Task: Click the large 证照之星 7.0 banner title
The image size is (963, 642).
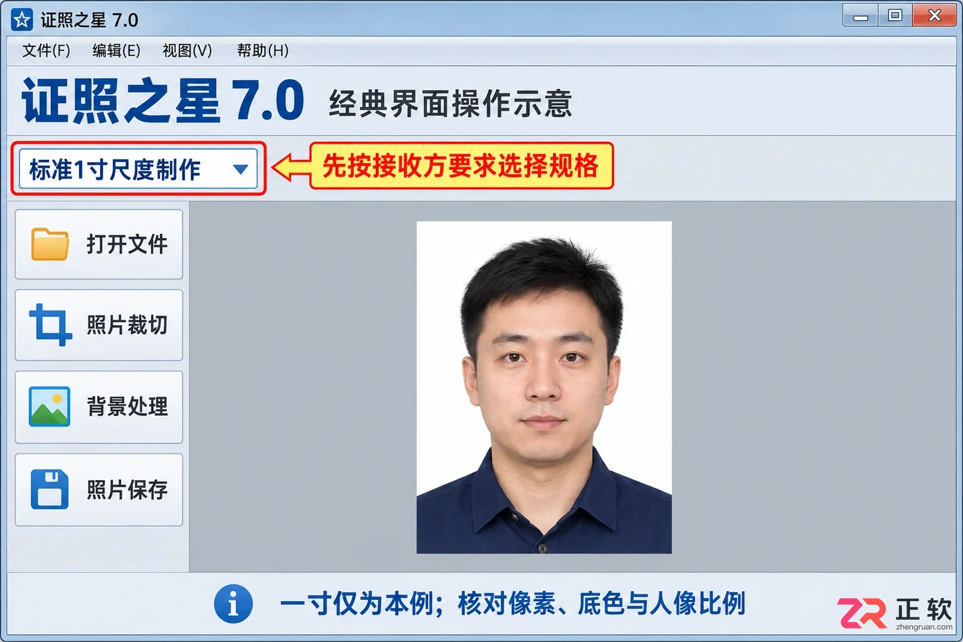Action: pyautogui.click(x=163, y=100)
